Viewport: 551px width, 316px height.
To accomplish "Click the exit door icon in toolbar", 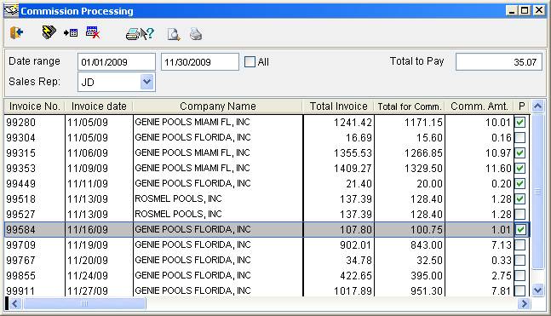I will [16, 33].
